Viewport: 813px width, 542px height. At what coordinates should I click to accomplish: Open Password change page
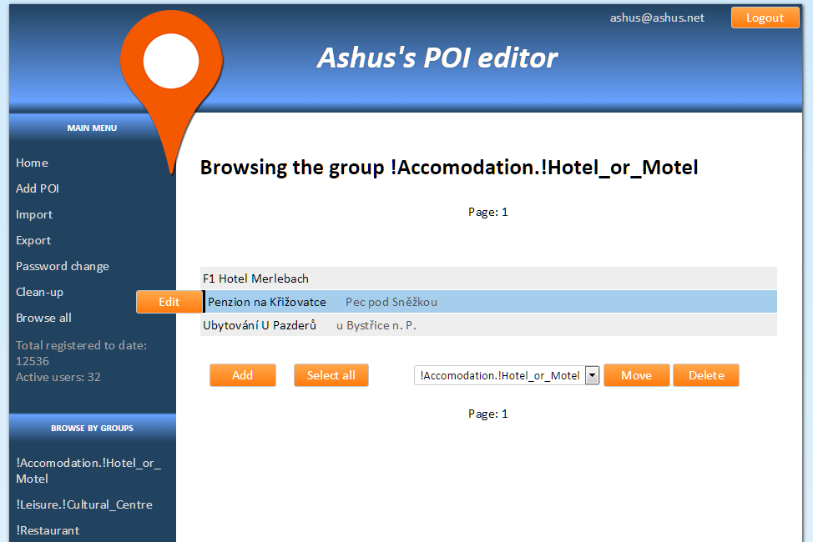click(63, 266)
